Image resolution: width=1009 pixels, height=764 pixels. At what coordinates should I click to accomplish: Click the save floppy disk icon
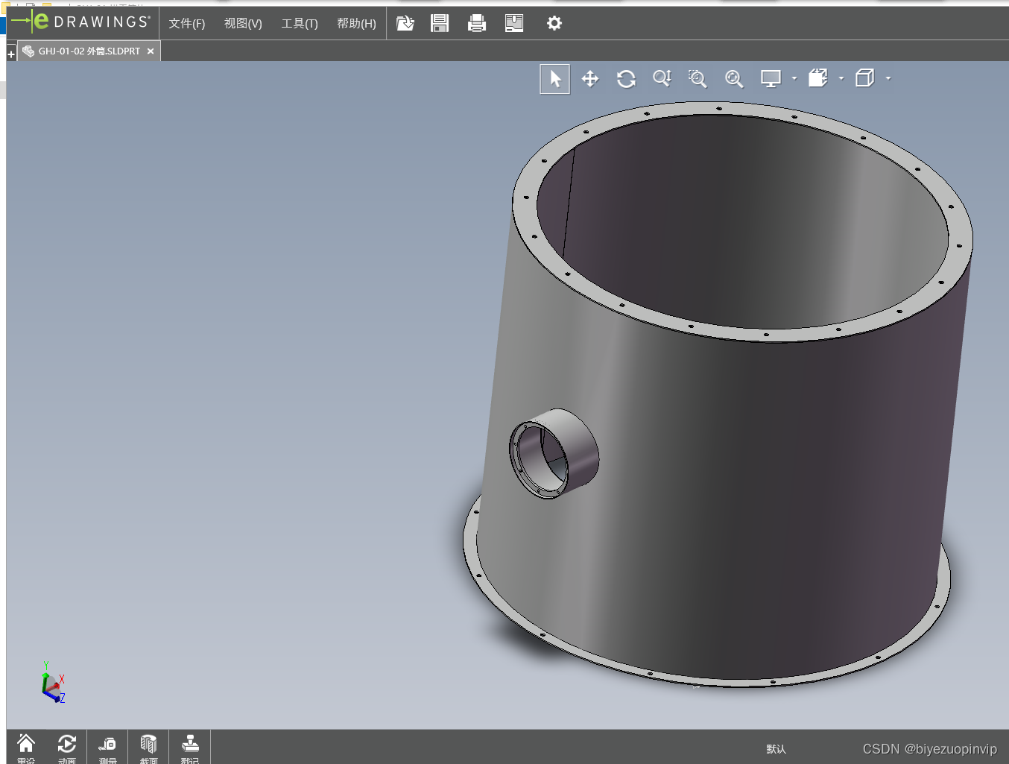pos(440,23)
